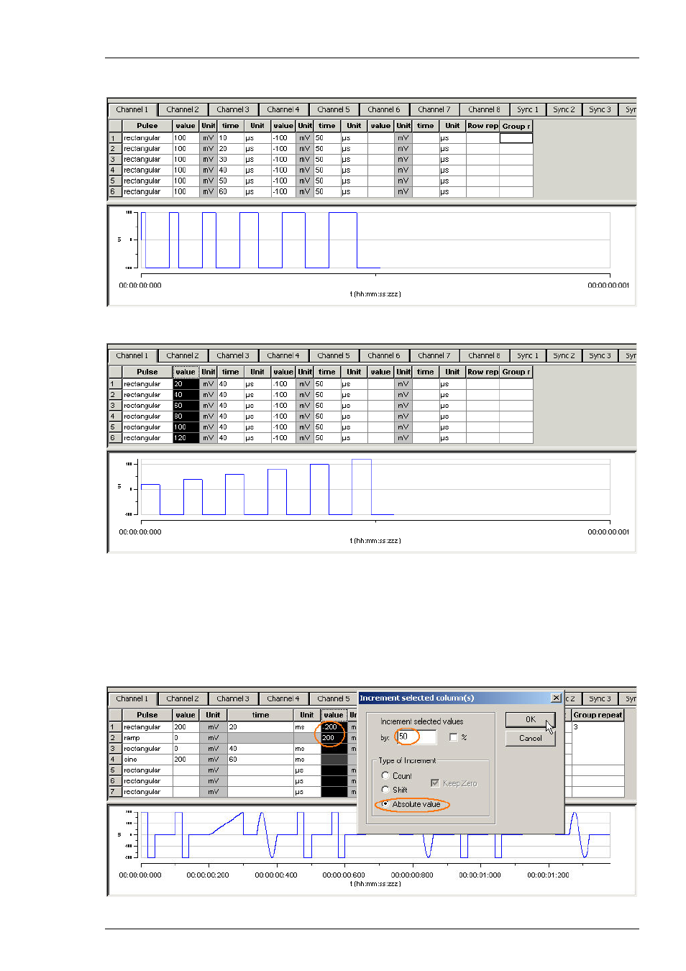Close the Increment selected column(s) dialog
This screenshot has height=971, width=686.
click(556, 698)
